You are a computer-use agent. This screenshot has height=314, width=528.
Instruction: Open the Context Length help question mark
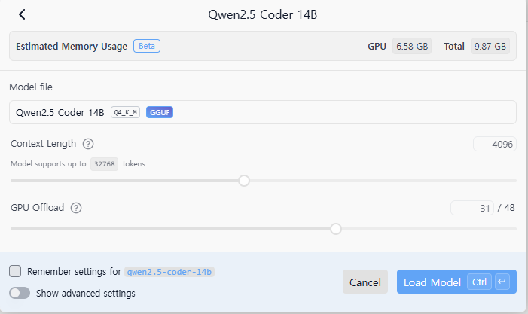(88, 144)
